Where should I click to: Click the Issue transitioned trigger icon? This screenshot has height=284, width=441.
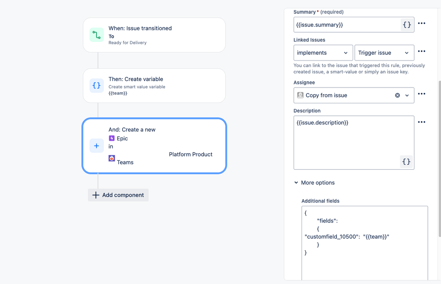tap(97, 35)
